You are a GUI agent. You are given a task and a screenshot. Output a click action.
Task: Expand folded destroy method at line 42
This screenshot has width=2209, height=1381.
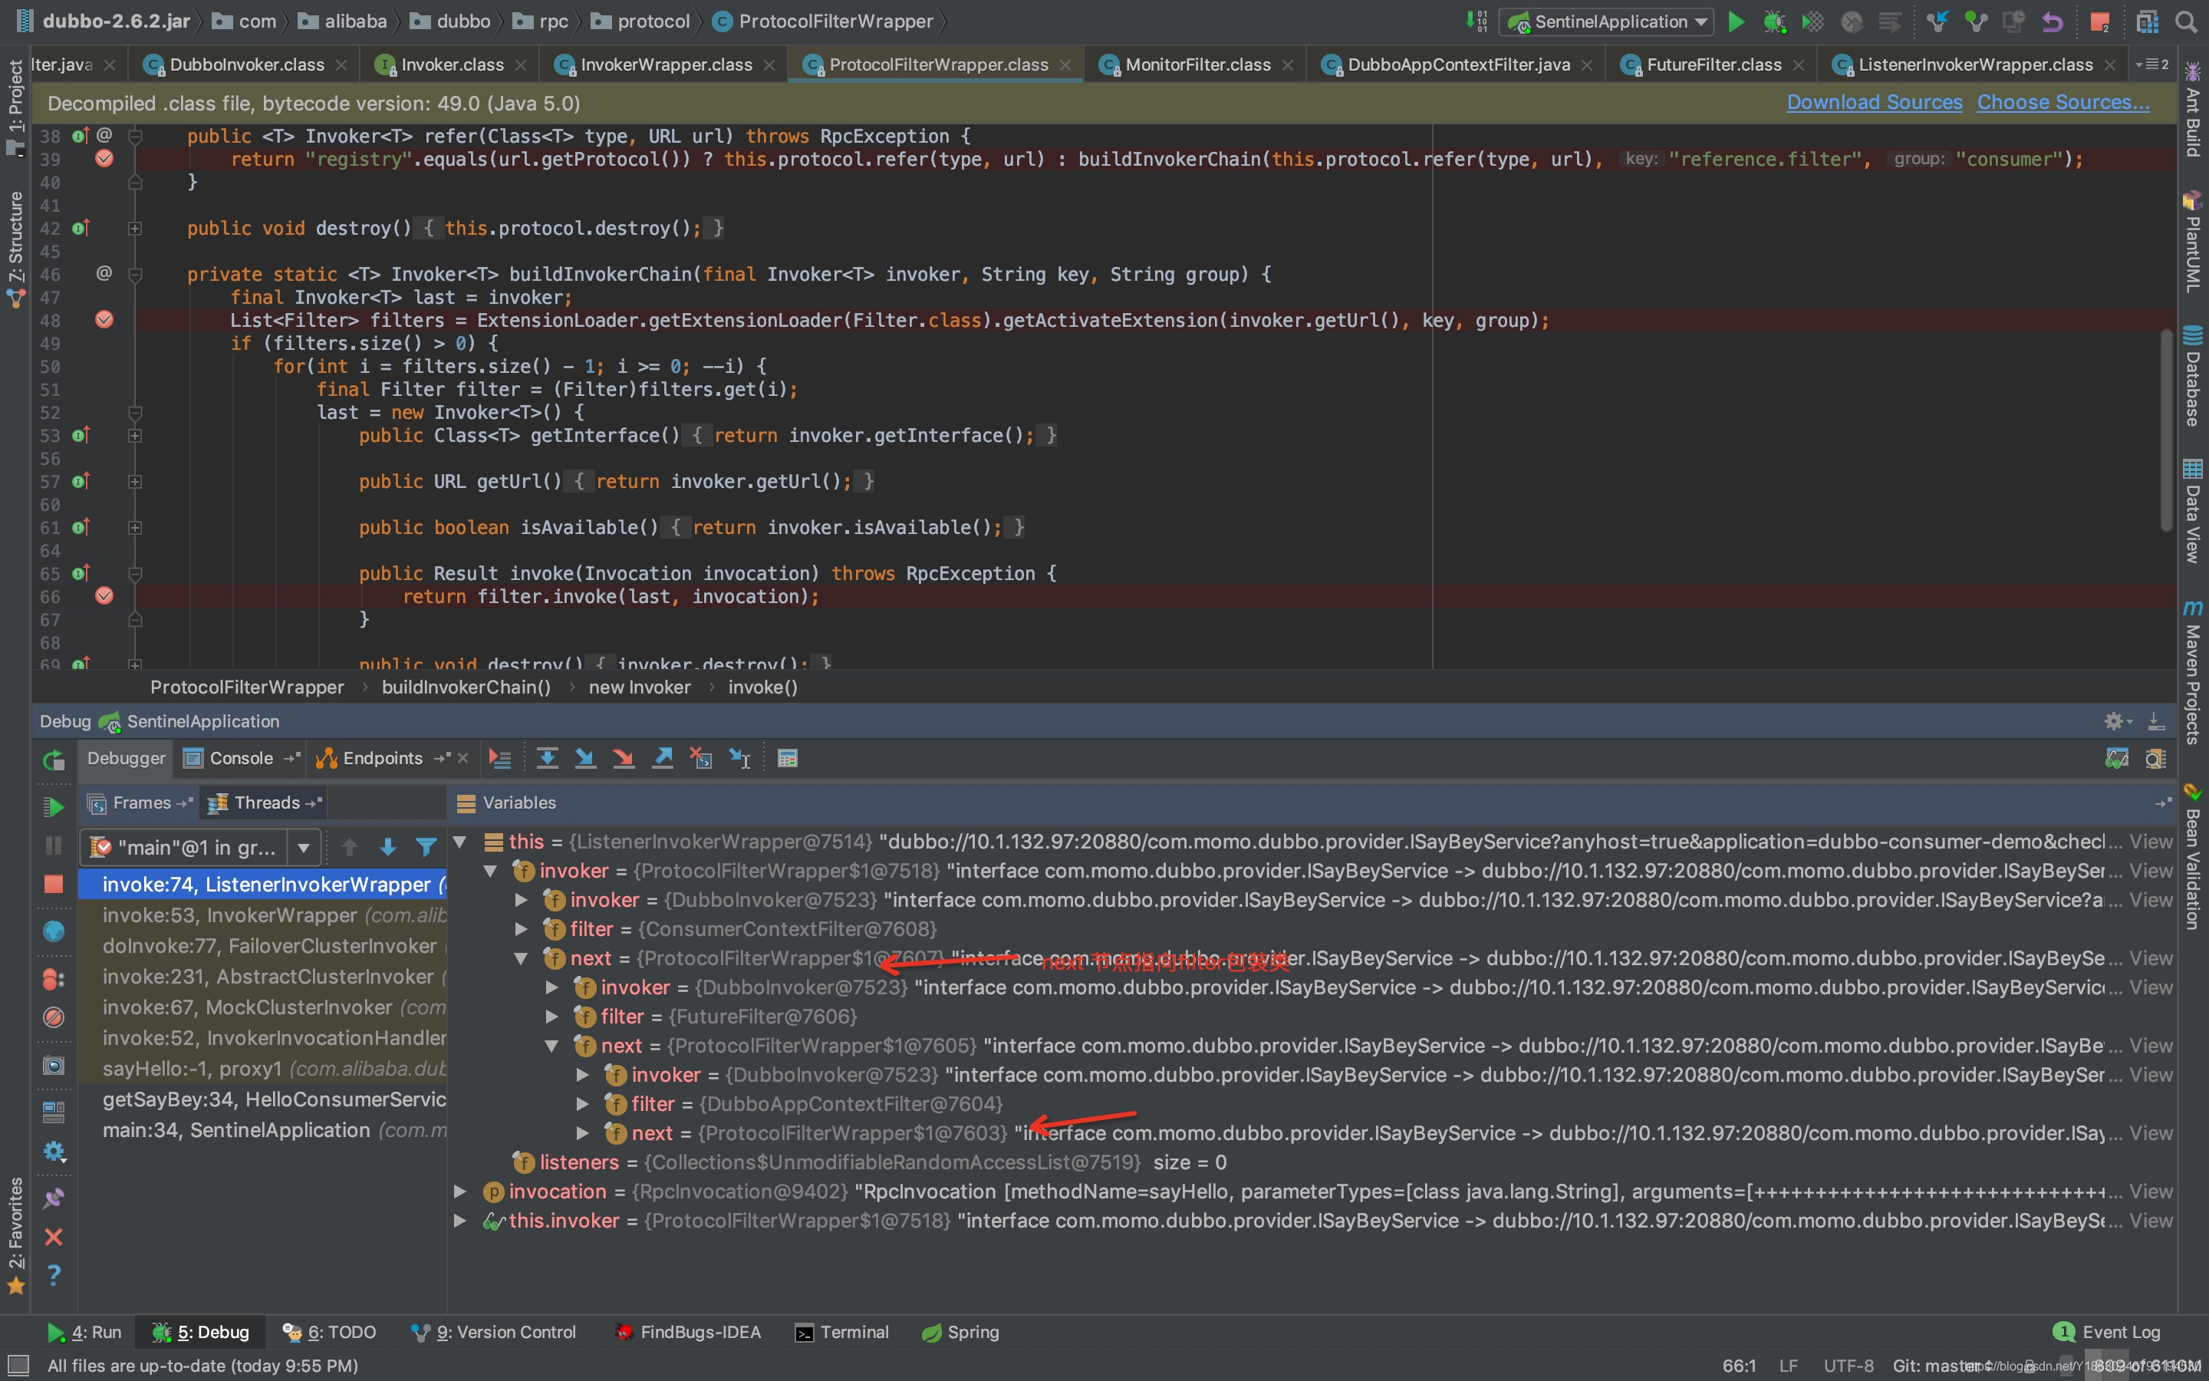tap(135, 229)
